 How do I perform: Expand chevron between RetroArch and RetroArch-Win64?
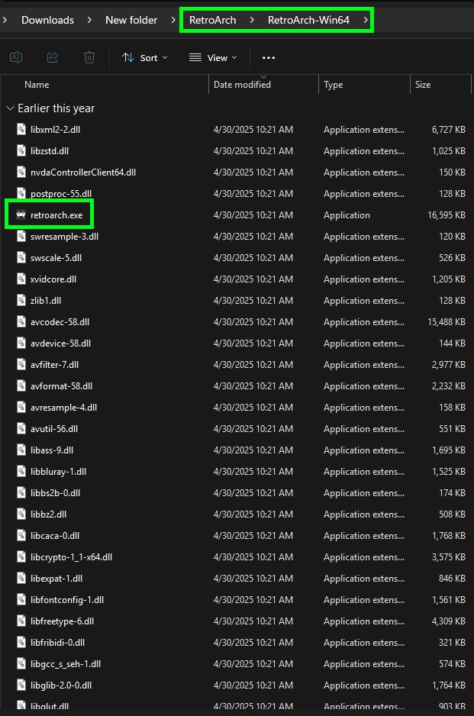(x=252, y=20)
